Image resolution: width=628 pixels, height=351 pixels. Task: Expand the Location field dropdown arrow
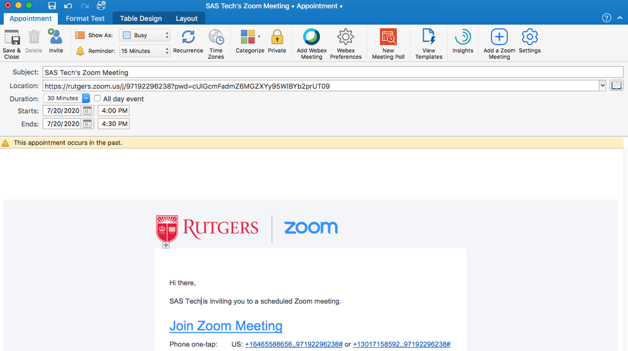pos(602,86)
